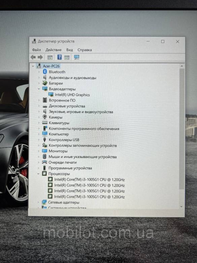Select the Контроллеры USB row label
Image resolution: width=197 pixels, height=263 pixels.
[x=64, y=140]
